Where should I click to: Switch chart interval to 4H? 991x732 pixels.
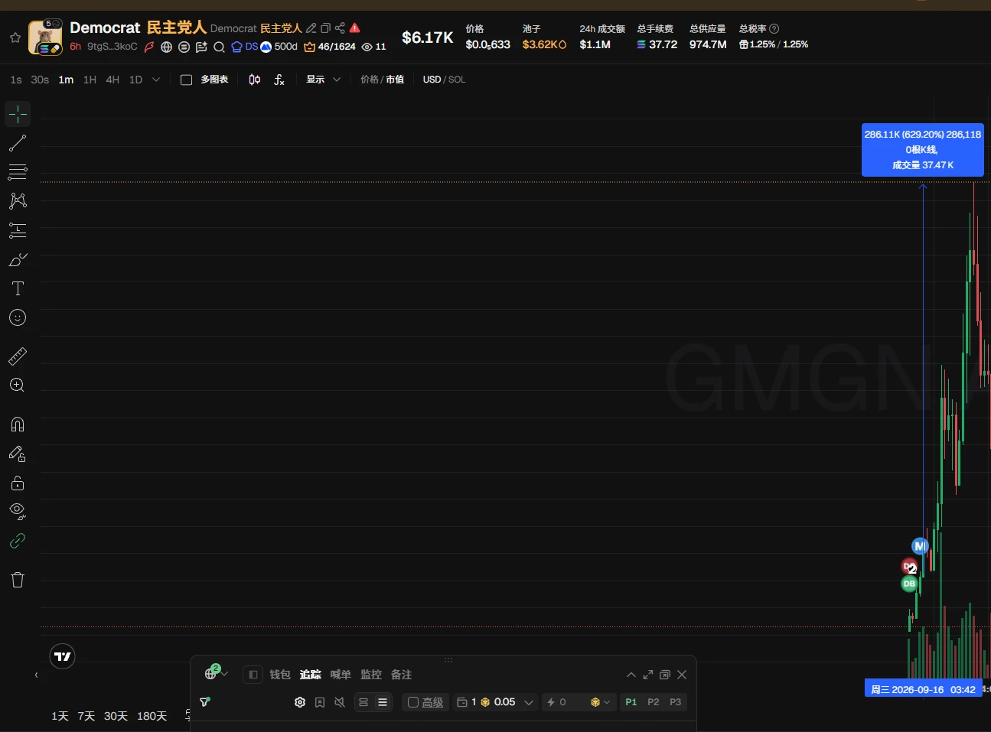pos(112,80)
